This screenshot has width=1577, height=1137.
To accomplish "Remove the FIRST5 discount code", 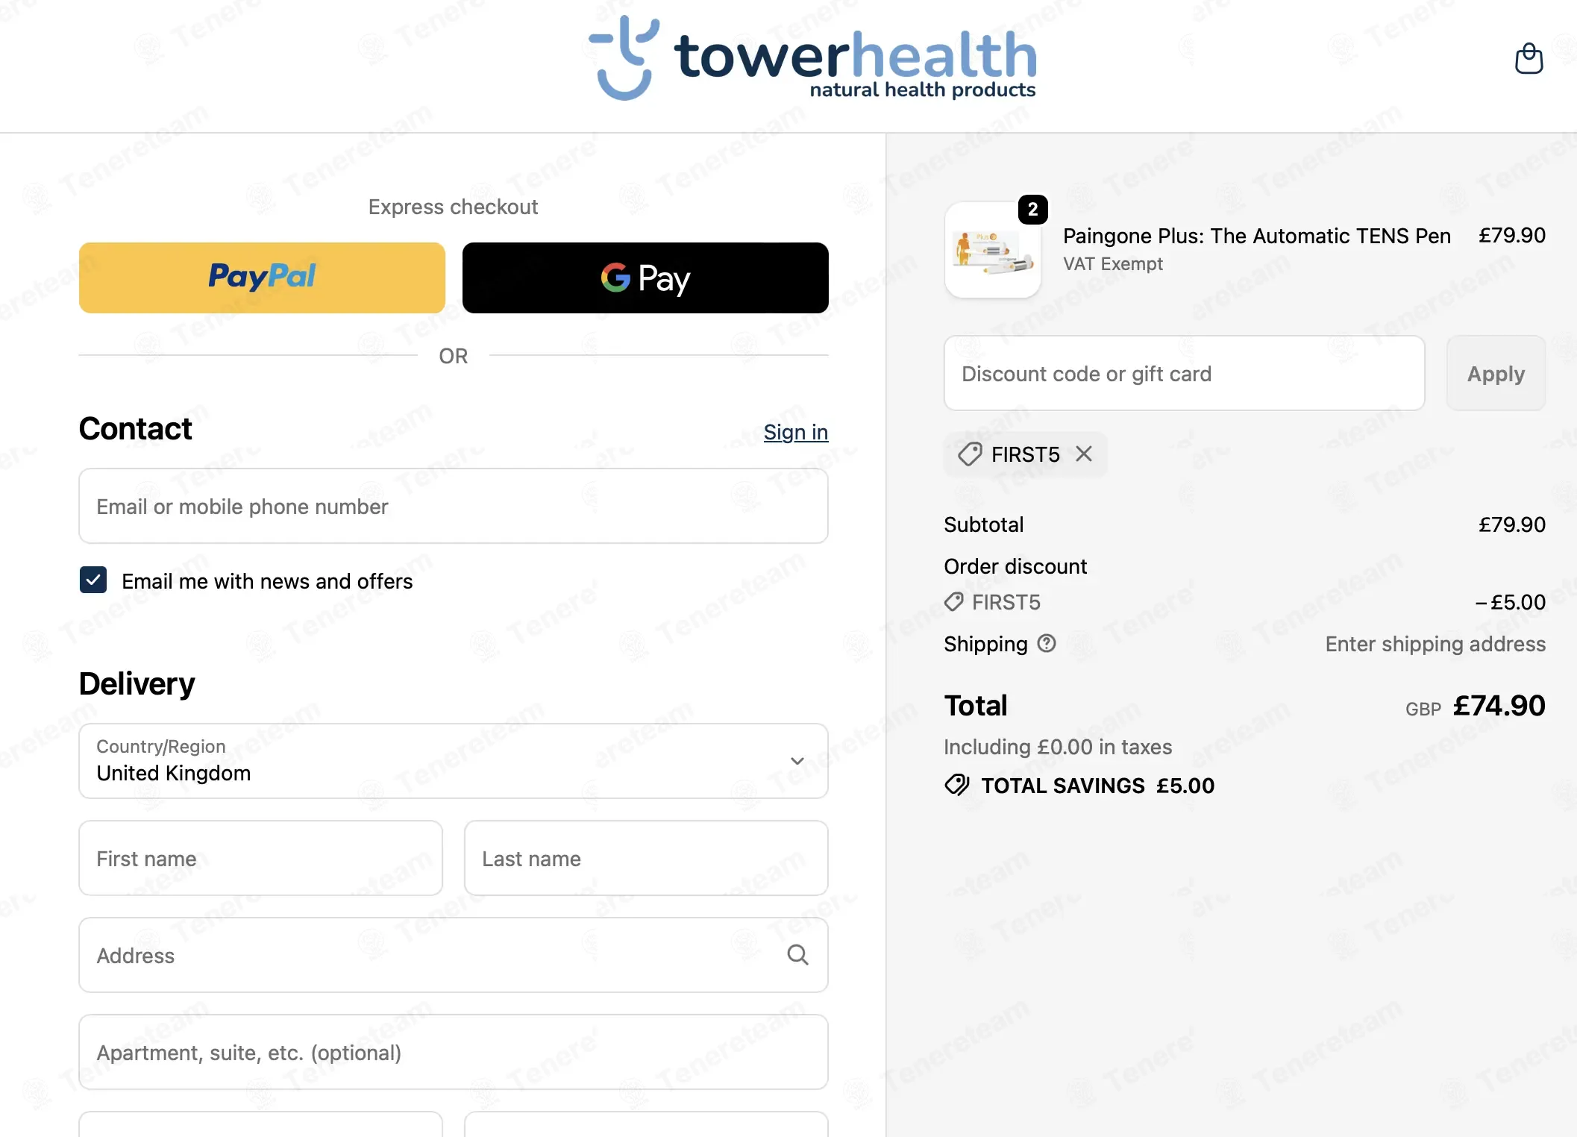I will (x=1084, y=454).
